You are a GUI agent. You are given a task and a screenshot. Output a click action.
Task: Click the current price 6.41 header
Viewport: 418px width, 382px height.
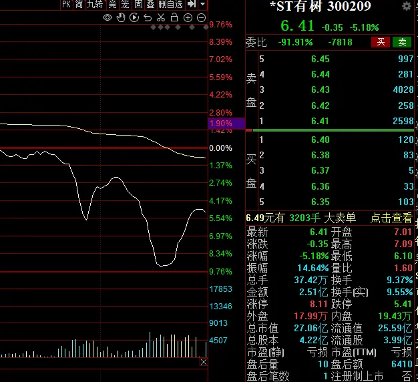pos(298,26)
